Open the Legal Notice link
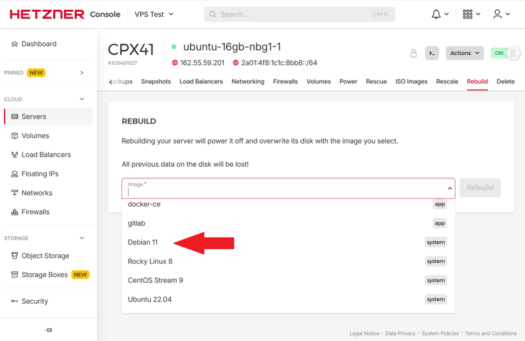This screenshot has width=525, height=341. point(364,333)
